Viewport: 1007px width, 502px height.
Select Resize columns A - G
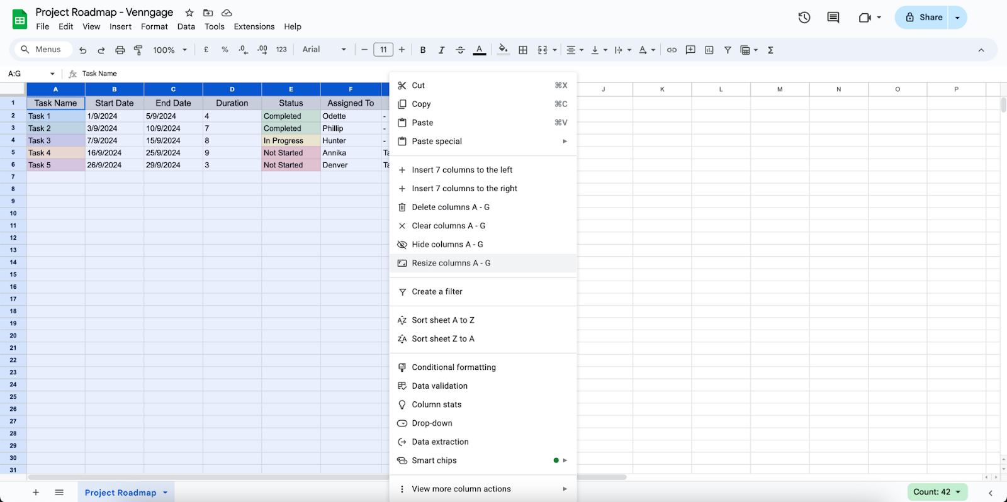[483, 263]
